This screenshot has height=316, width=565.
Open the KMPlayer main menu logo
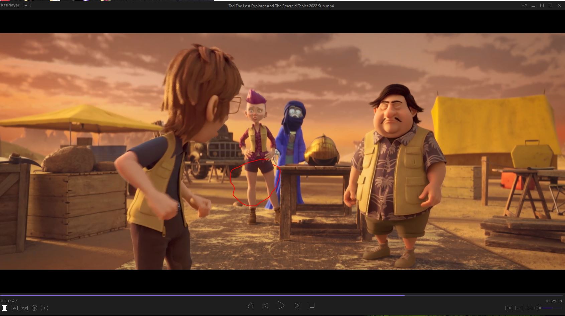point(10,5)
